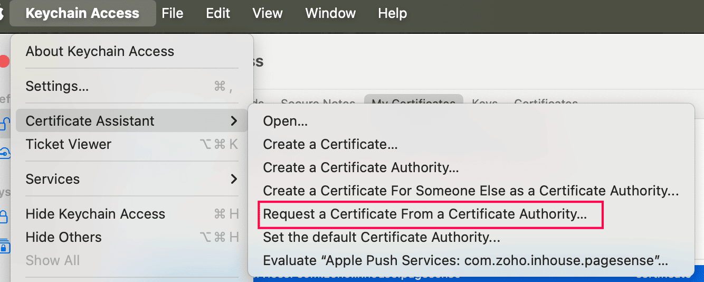704x282 pixels.
Task: Open the File menu
Action: tap(173, 13)
